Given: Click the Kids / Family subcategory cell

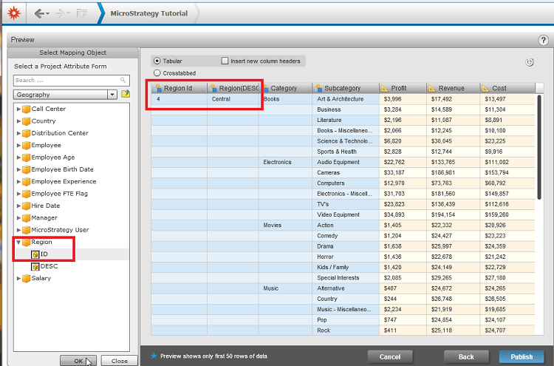Looking at the screenshot, I should click(x=346, y=268).
